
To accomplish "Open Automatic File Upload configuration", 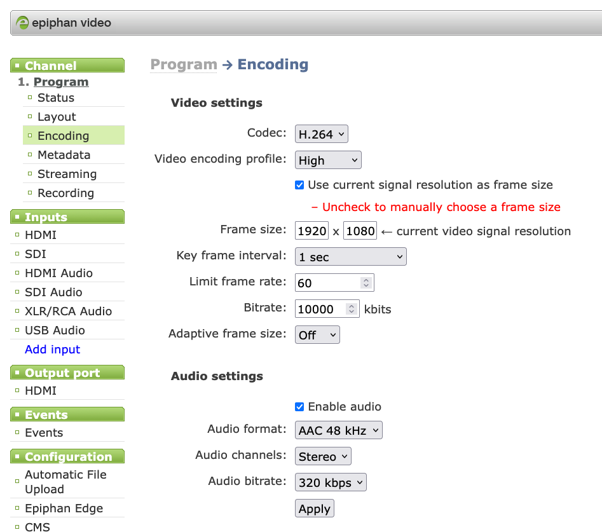I will pos(65,482).
